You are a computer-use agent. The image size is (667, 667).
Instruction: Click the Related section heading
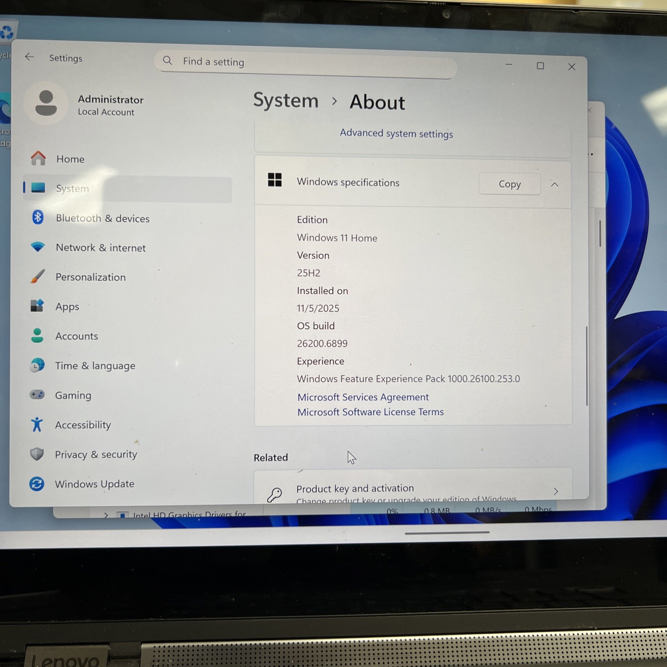pos(271,457)
